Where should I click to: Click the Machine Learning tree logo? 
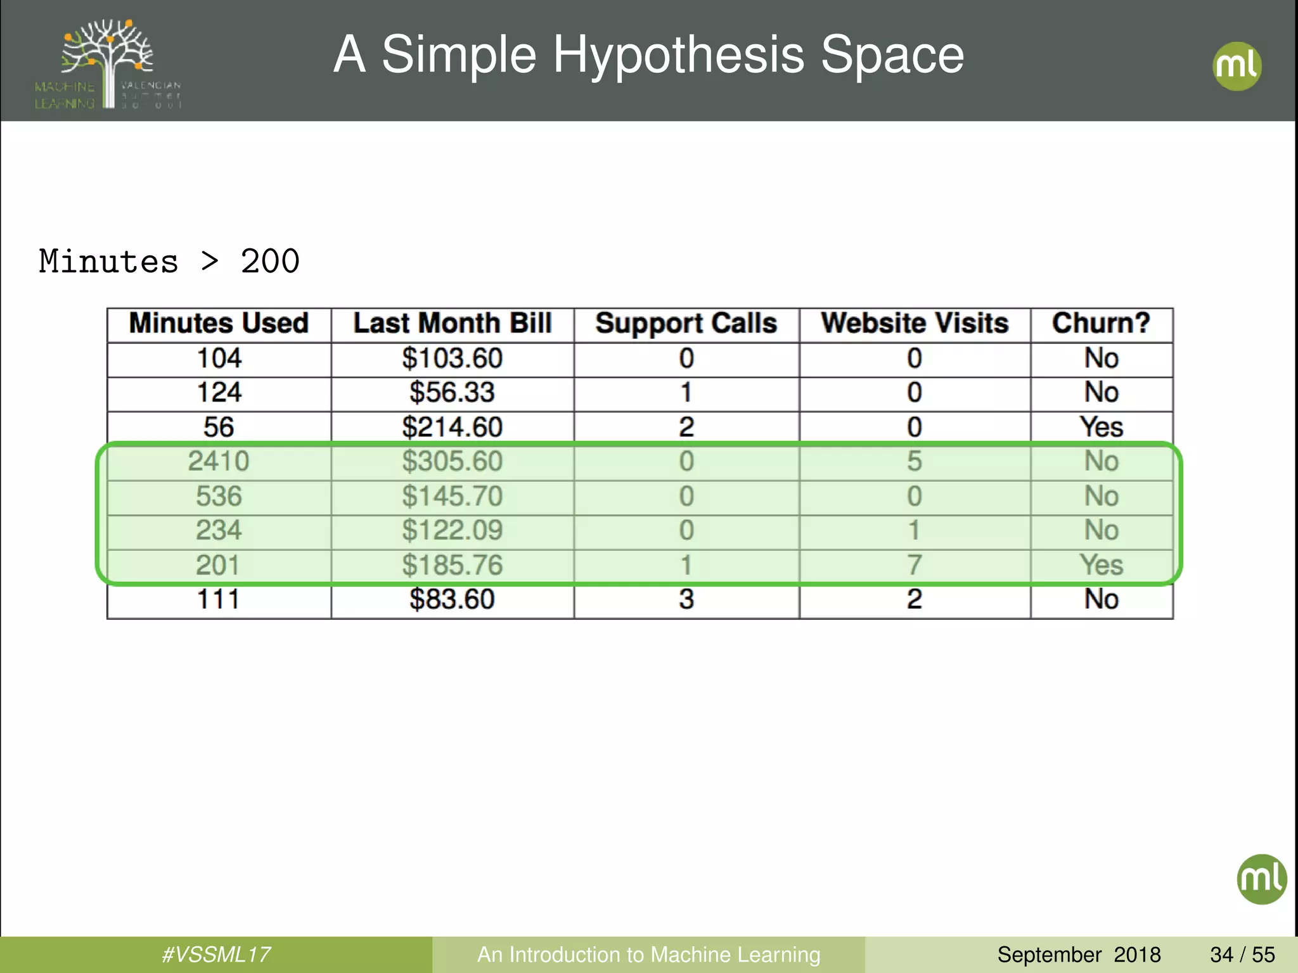(108, 63)
